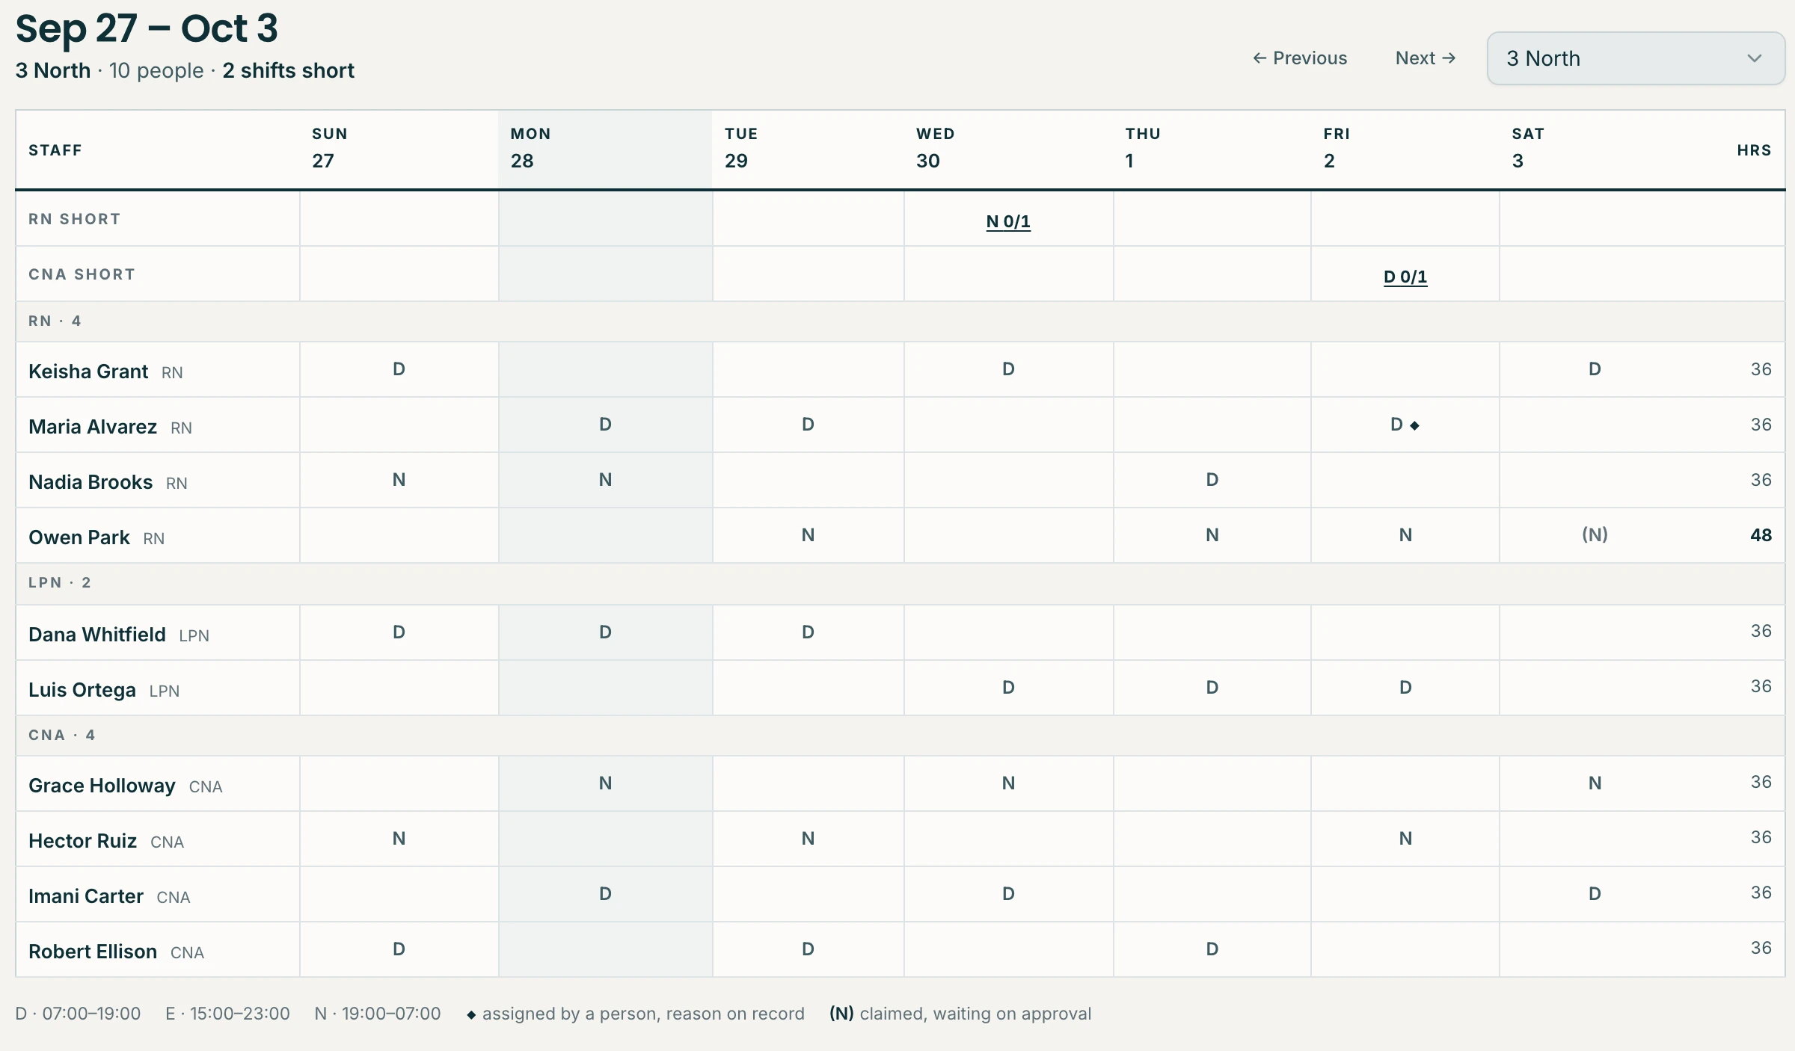Select Maria Alvarez's Friday D shift with diamond
Viewport: 1795px width, 1051px height.
coord(1405,425)
